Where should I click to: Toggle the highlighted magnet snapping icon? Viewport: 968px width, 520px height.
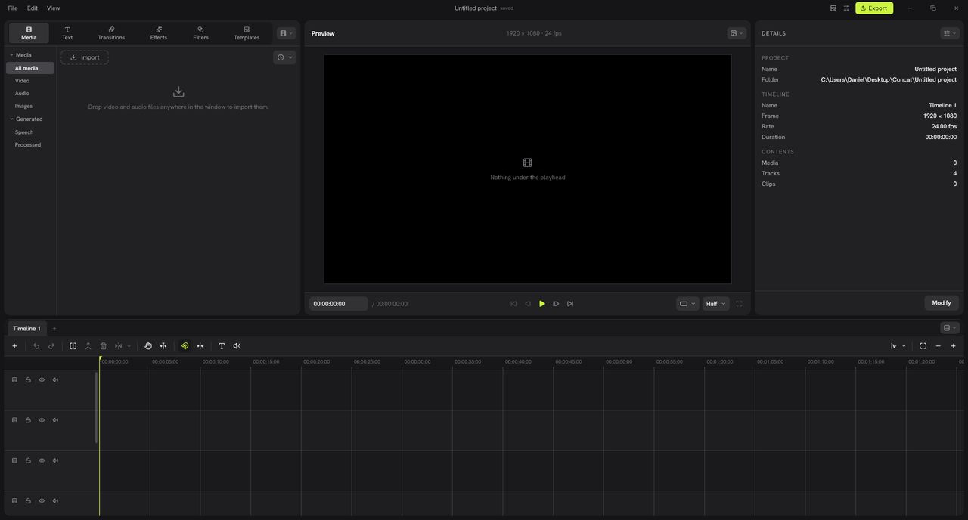(x=185, y=346)
